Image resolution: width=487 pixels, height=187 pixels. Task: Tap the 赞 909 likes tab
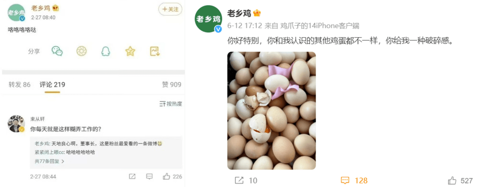point(171,85)
